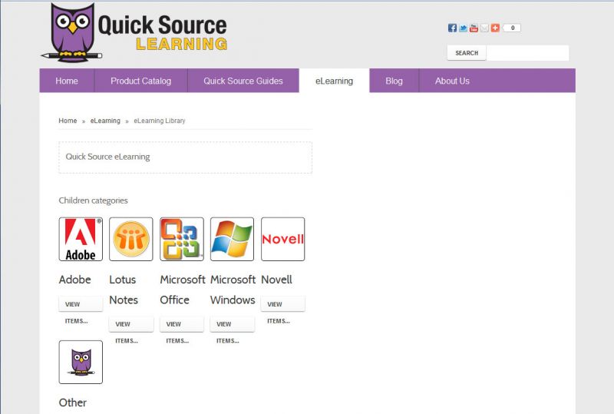Open the YouTube social icon
The image size is (614, 414).
[474, 28]
